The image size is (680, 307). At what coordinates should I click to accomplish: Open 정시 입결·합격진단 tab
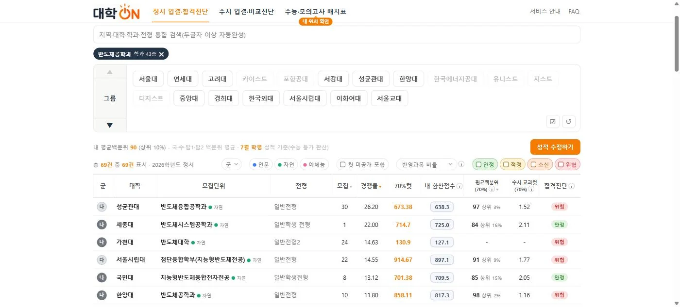pos(181,12)
